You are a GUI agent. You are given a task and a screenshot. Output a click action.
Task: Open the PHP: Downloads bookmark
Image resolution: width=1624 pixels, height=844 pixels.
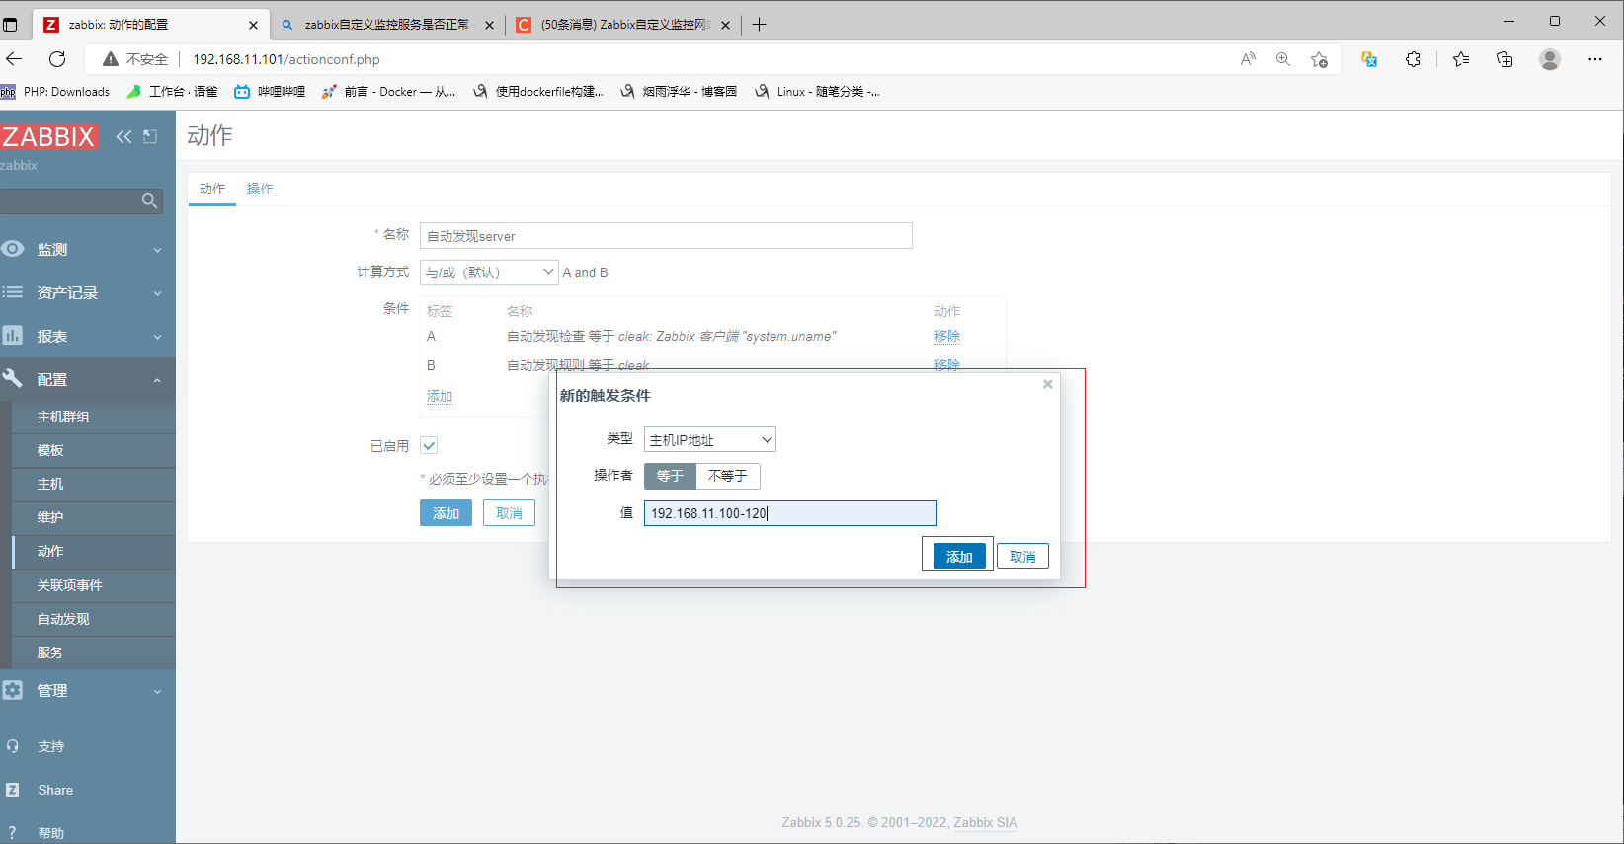point(55,92)
